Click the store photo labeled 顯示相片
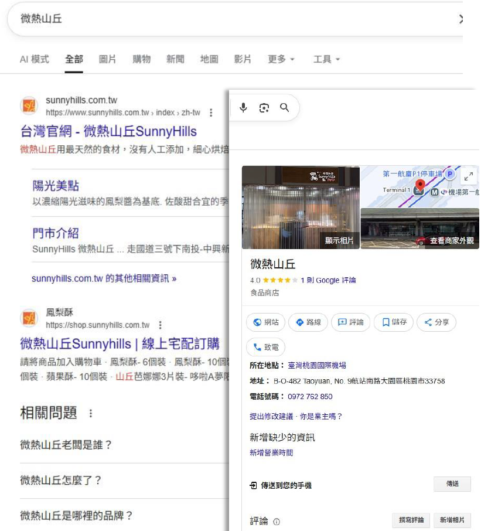Screen dimensions: 481x531 [x=301, y=207]
